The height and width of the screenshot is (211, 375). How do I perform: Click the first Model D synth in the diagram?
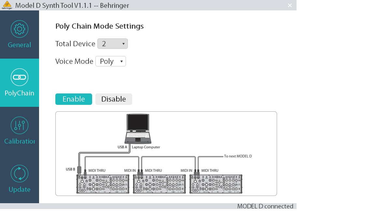(x=103, y=184)
